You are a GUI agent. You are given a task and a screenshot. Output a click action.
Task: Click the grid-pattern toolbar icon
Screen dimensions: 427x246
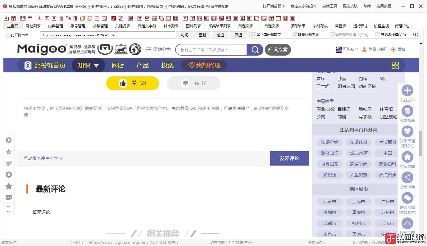pyautogui.click(x=168, y=18)
